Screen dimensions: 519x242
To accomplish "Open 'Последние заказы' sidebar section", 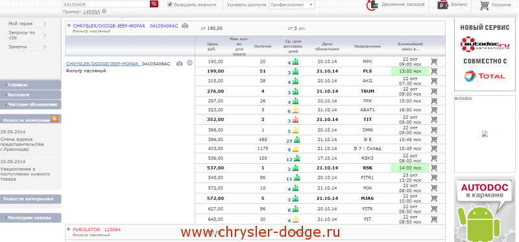I will coord(30,218).
